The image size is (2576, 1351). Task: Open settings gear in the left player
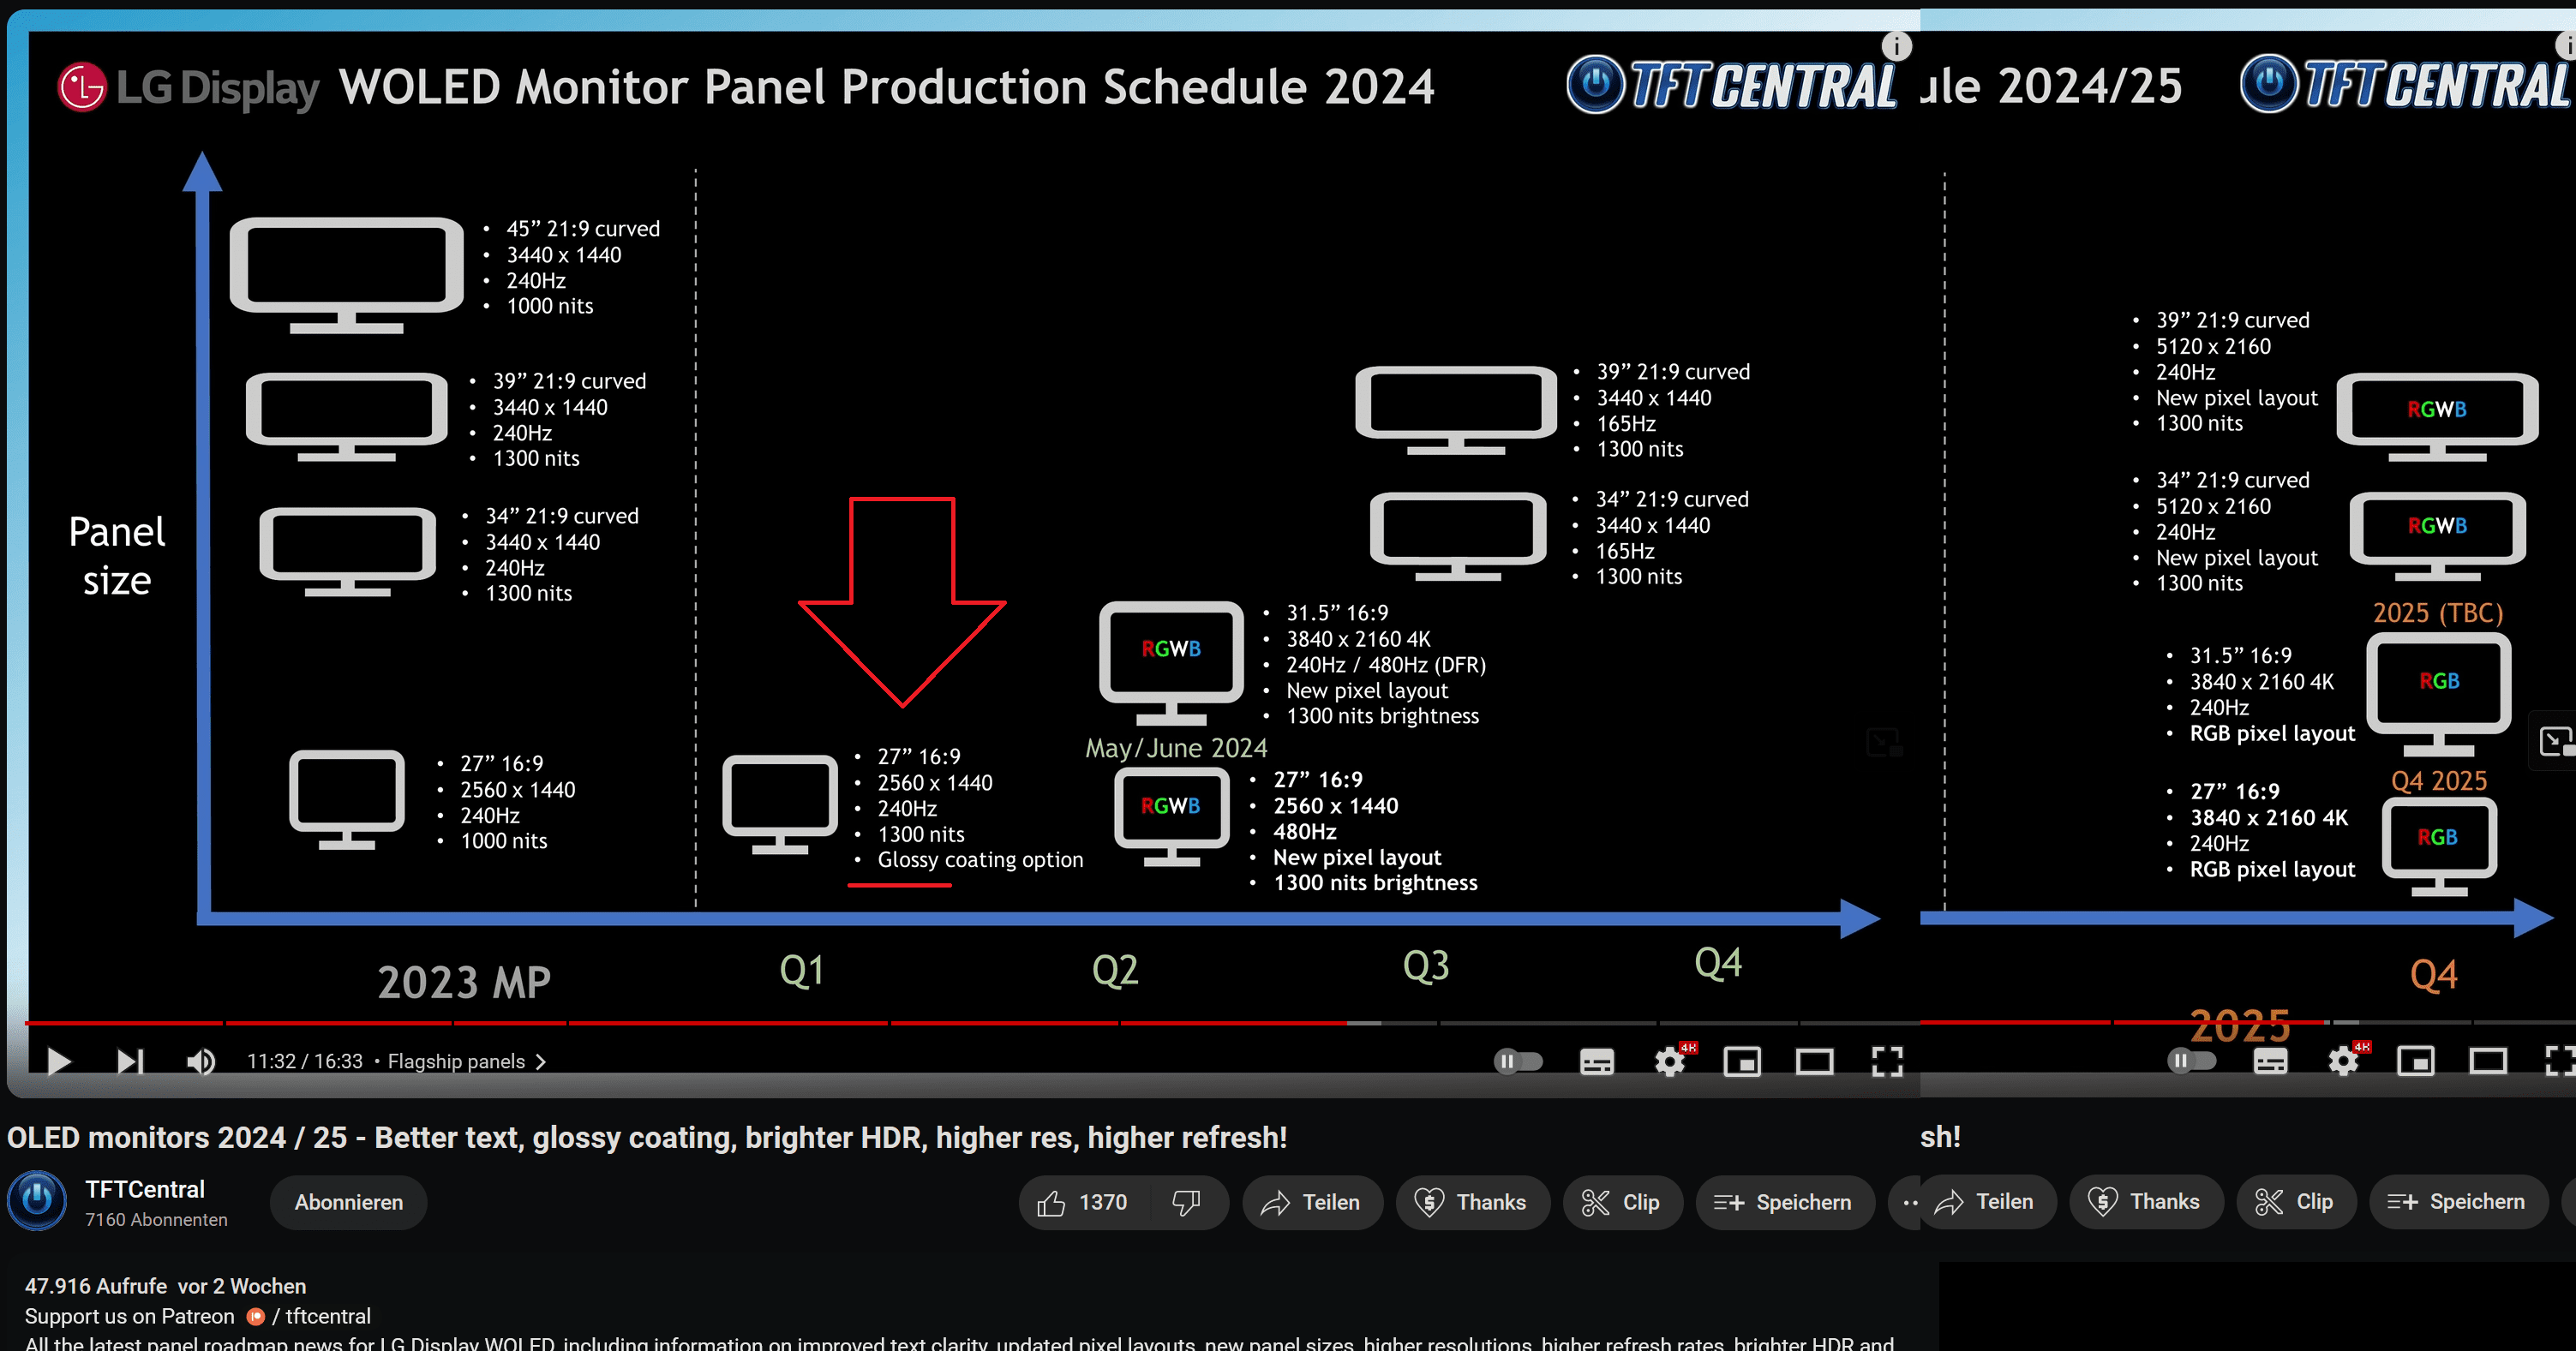coord(1670,1061)
